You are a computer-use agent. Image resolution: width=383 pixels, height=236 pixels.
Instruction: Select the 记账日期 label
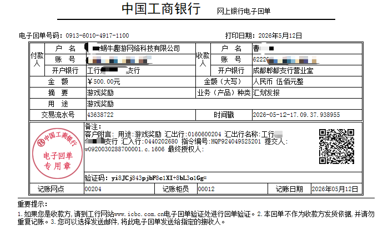289,189
